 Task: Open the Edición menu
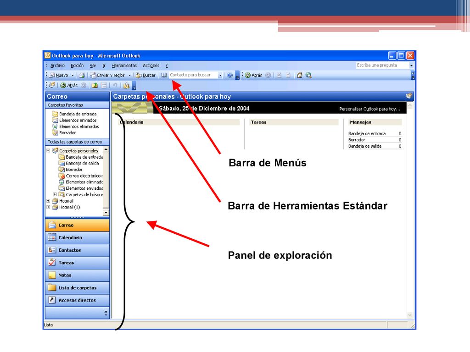click(x=77, y=65)
